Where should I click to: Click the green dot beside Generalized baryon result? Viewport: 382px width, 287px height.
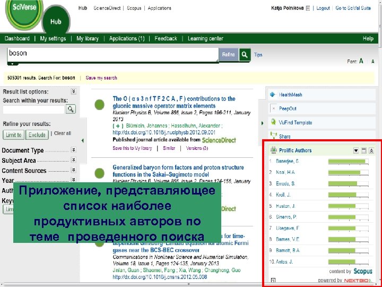coord(99,173)
